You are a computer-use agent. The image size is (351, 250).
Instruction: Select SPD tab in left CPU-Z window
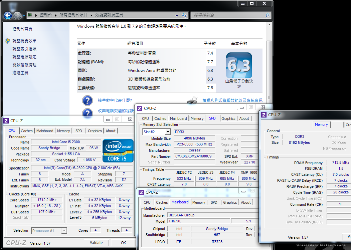pyautogui.click(x=78, y=131)
